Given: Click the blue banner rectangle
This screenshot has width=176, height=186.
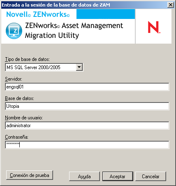Looking at the screenshot, I should [106, 14].
